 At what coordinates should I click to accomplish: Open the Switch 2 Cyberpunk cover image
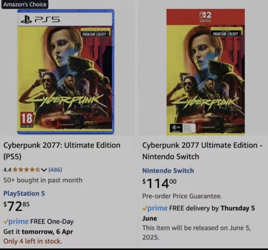click(x=206, y=72)
